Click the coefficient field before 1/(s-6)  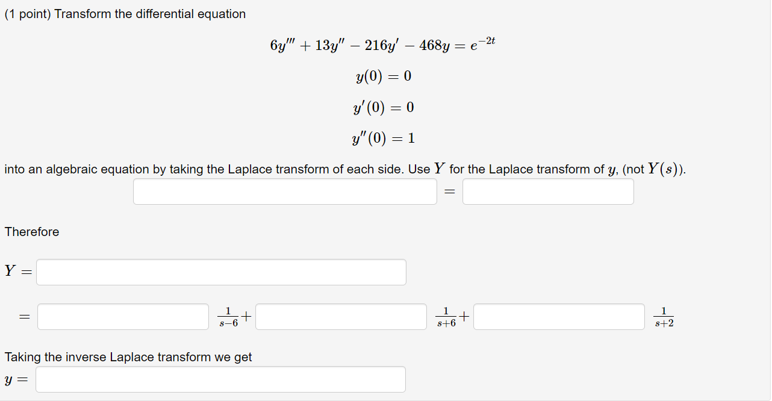pos(122,316)
